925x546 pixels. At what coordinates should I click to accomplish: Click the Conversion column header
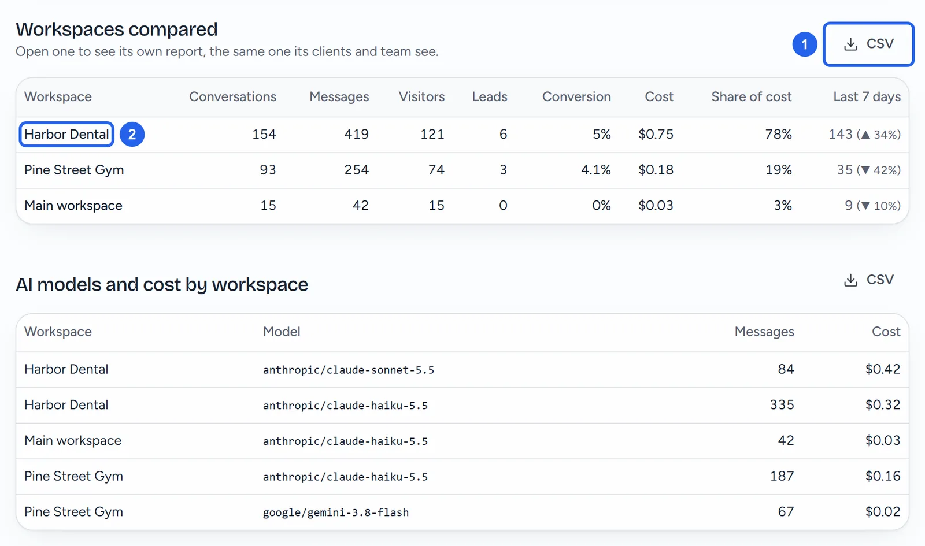pos(576,96)
